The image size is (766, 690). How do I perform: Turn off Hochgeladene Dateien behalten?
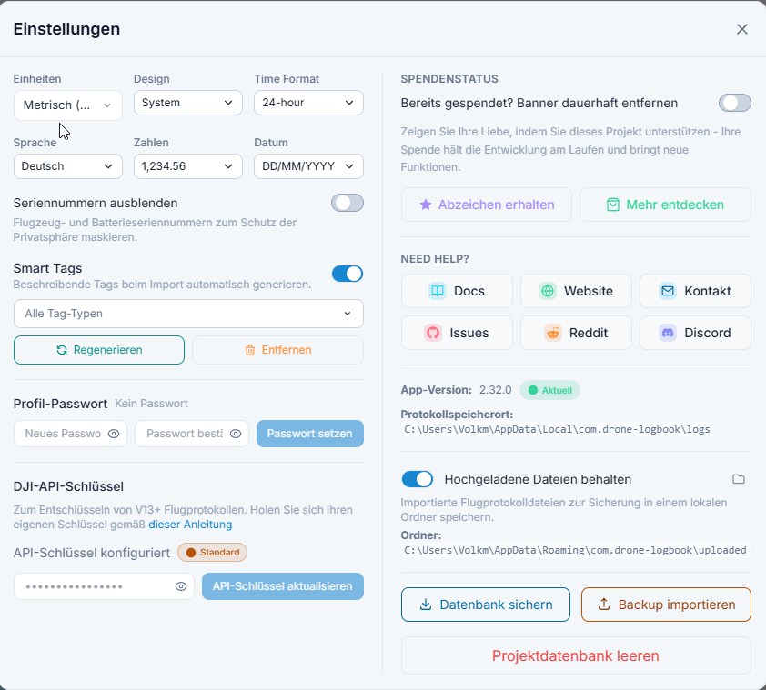pyautogui.click(x=417, y=479)
